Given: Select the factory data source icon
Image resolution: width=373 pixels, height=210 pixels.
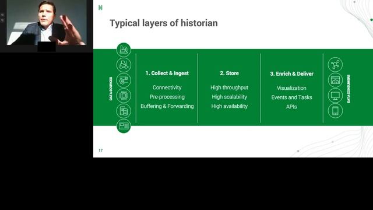Looking at the screenshot, I should coord(124,50).
